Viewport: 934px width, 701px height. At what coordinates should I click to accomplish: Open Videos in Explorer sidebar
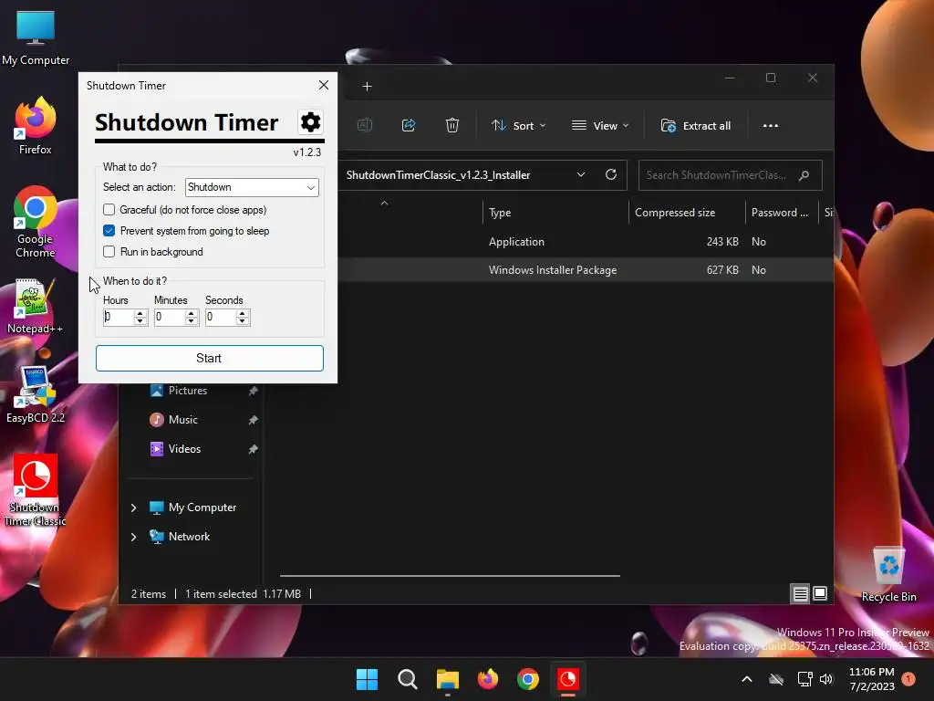[x=184, y=449]
